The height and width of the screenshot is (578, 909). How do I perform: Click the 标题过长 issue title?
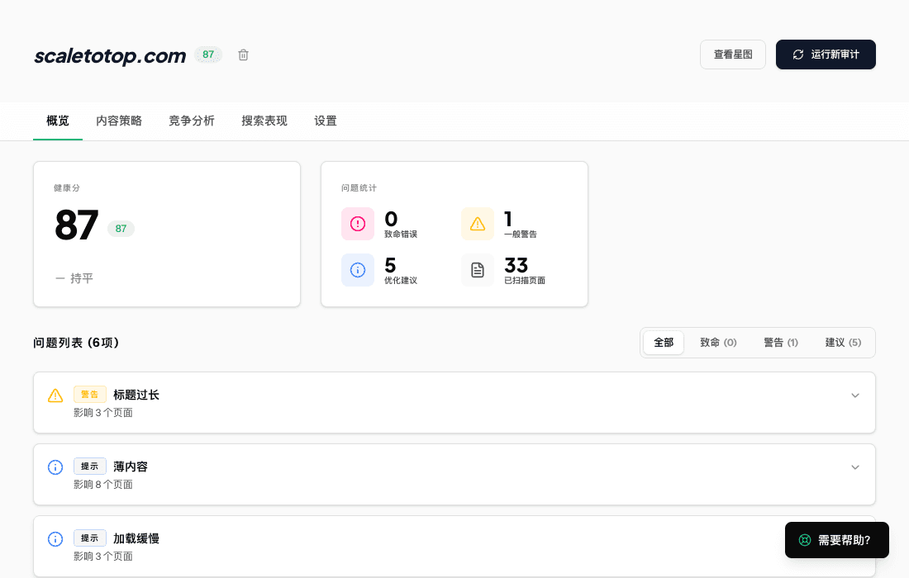pos(136,395)
